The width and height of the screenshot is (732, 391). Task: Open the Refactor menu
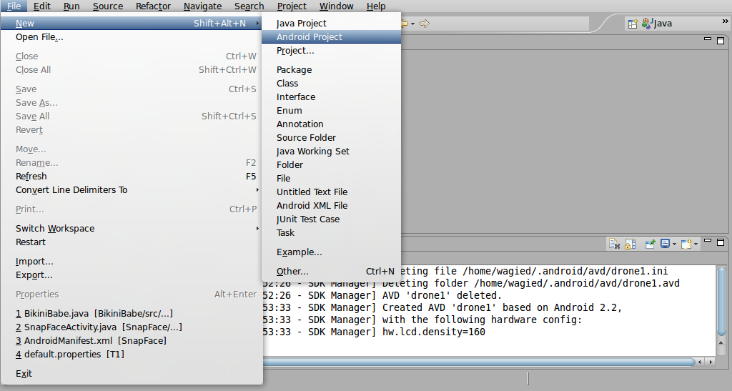(153, 6)
